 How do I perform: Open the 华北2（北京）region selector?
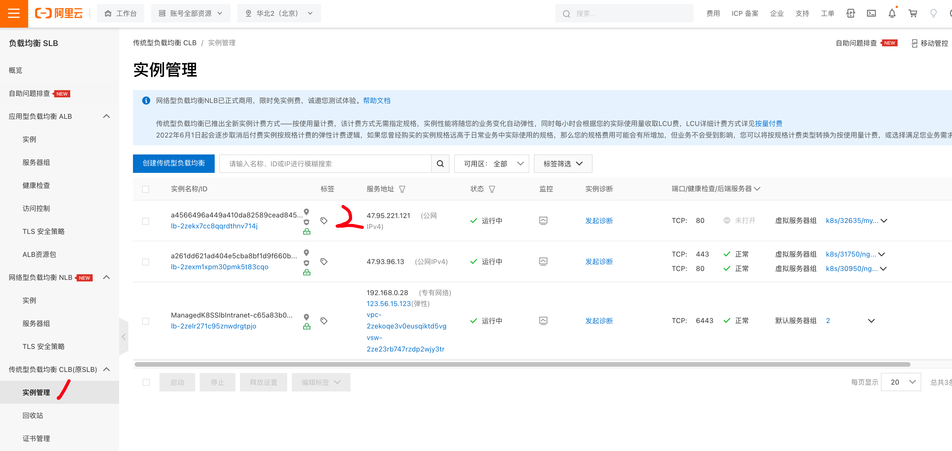coord(279,14)
